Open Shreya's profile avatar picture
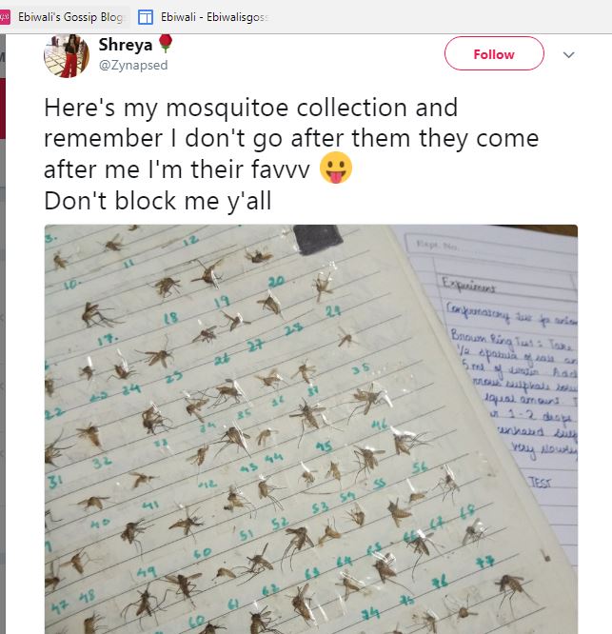The image size is (612, 634). point(66,54)
